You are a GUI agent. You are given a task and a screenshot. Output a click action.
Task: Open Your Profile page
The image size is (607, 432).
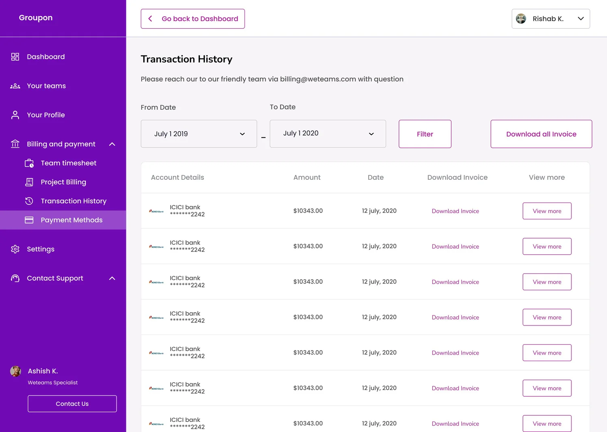pyautogui.click(x=46, y=115)
